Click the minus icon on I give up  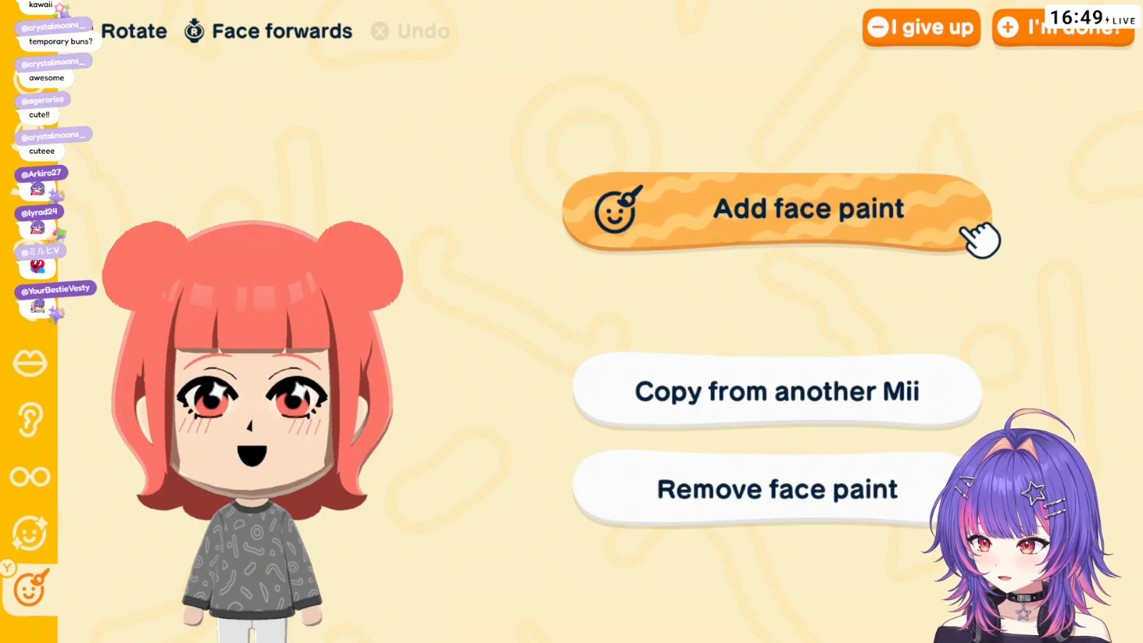[x=878, y=27]
